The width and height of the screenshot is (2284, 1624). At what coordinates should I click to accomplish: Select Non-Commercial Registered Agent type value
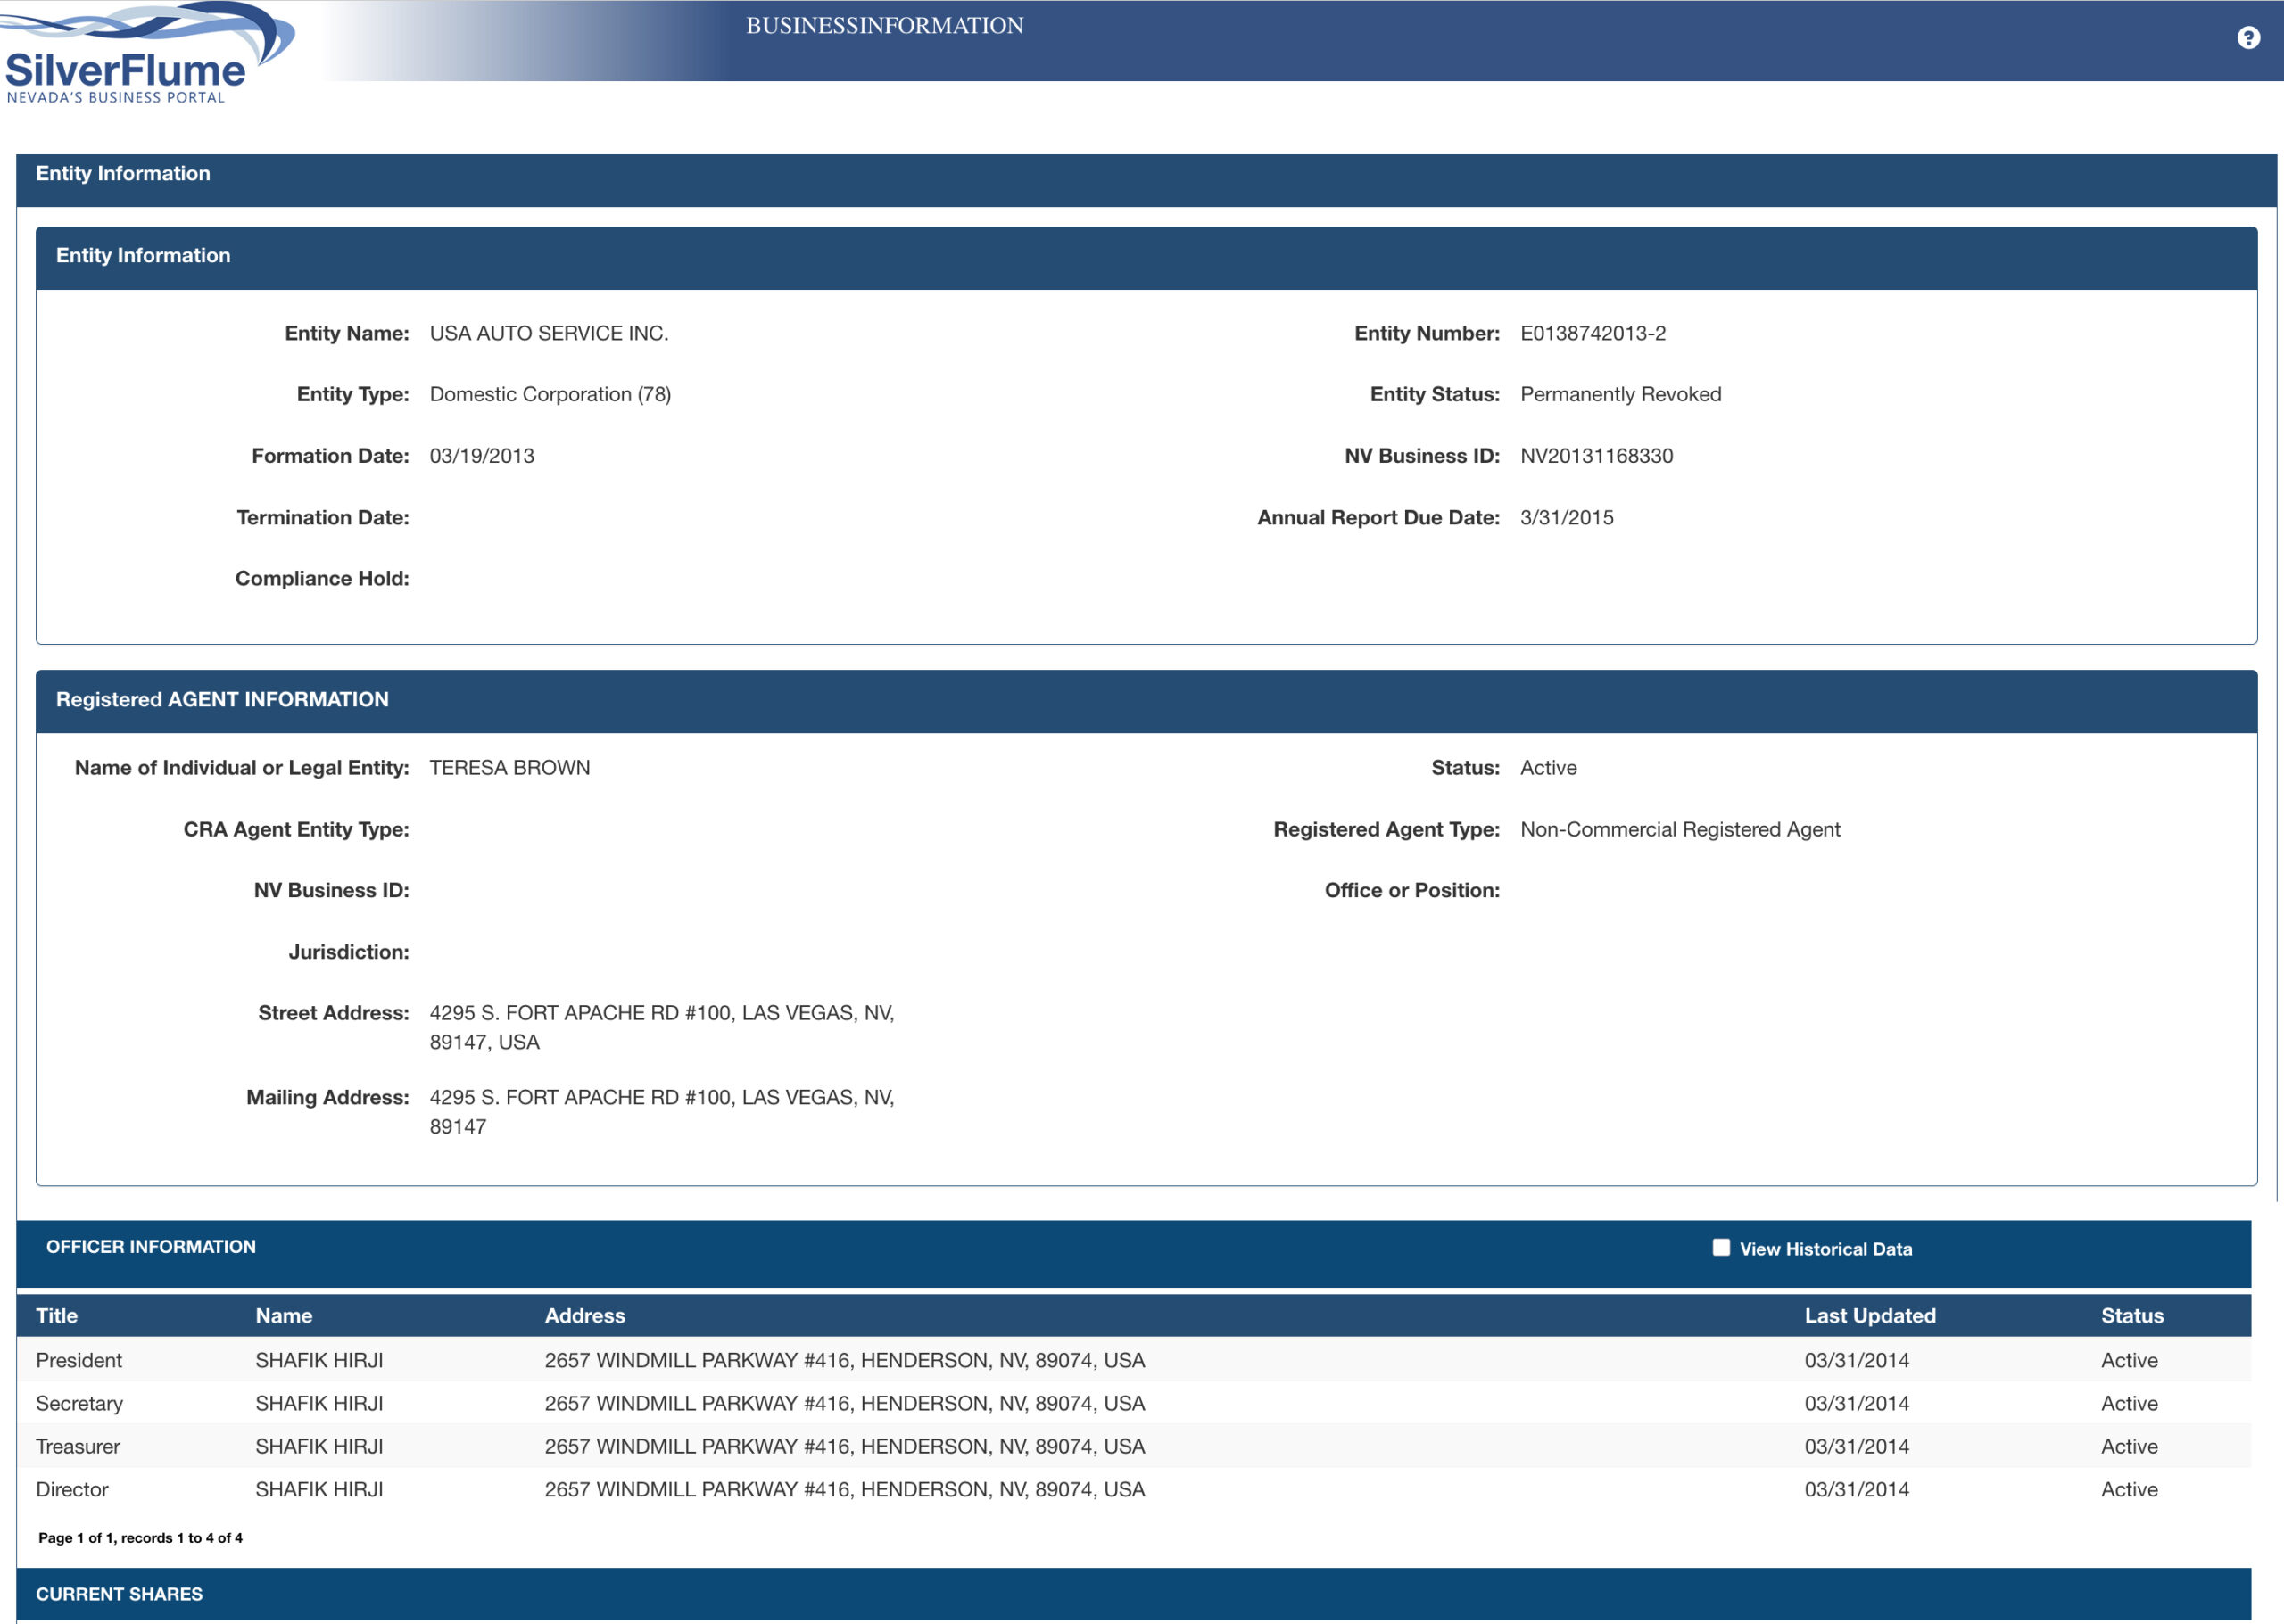(1680, 829)
